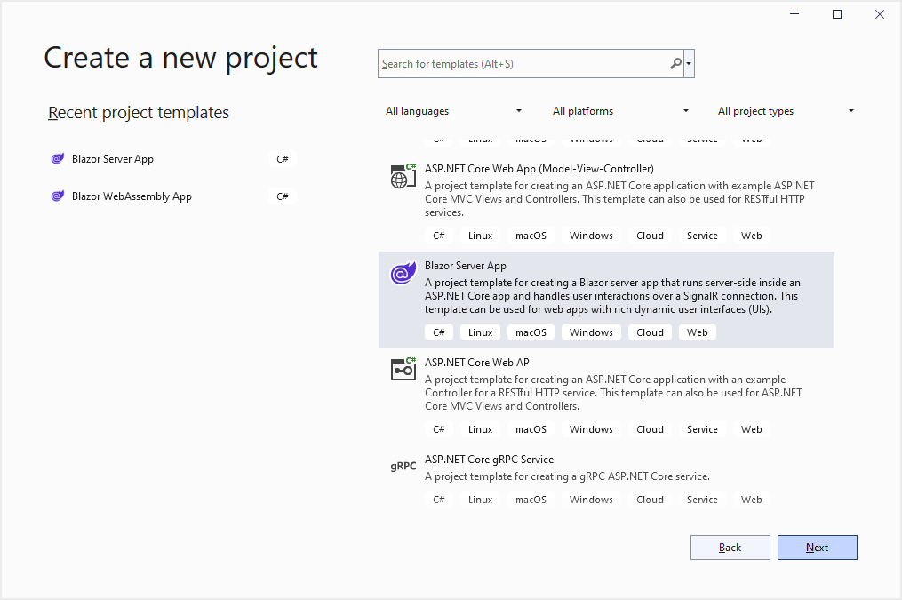
Task: Click the ASP.NET Core Web API template icon
Action: coord(403,370)
